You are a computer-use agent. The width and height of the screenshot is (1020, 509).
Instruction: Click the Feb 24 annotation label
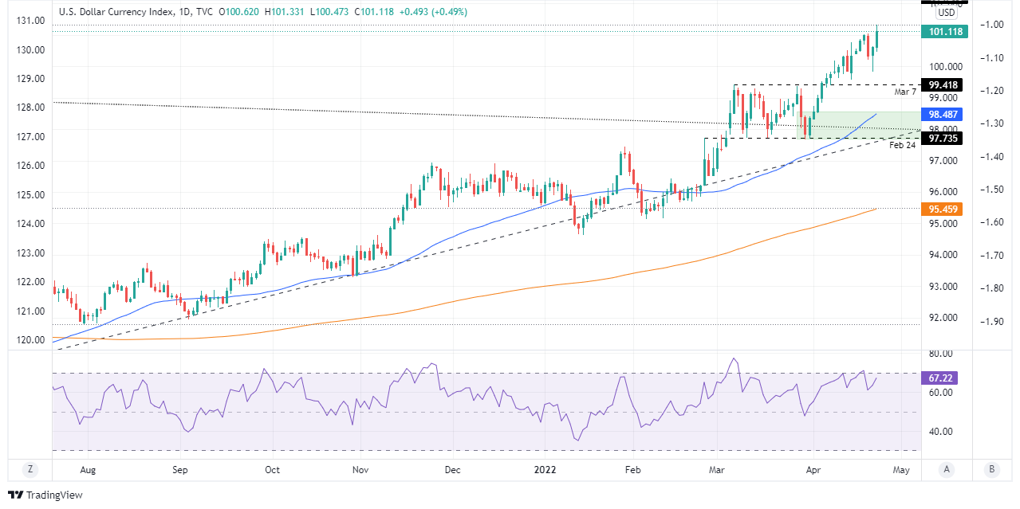pos(902,146)
